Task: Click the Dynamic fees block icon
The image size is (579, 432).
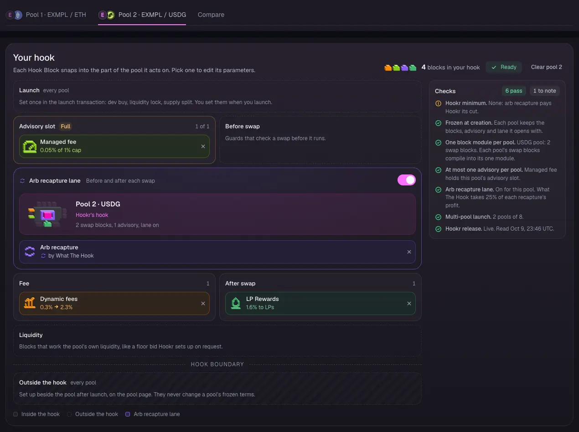Action: tap(30, 303)
